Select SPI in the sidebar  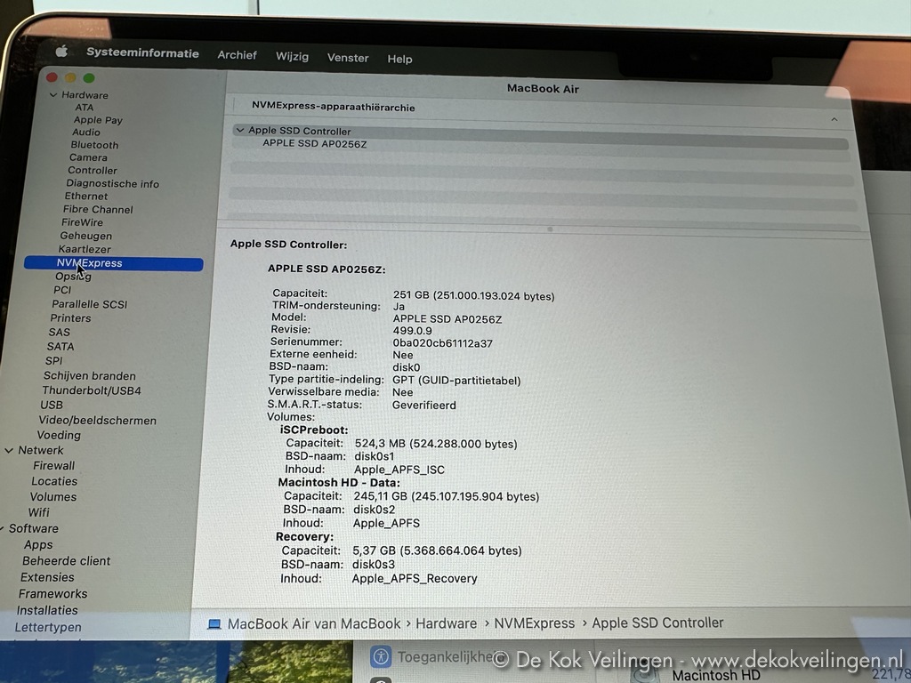click(x=53, y=361)
